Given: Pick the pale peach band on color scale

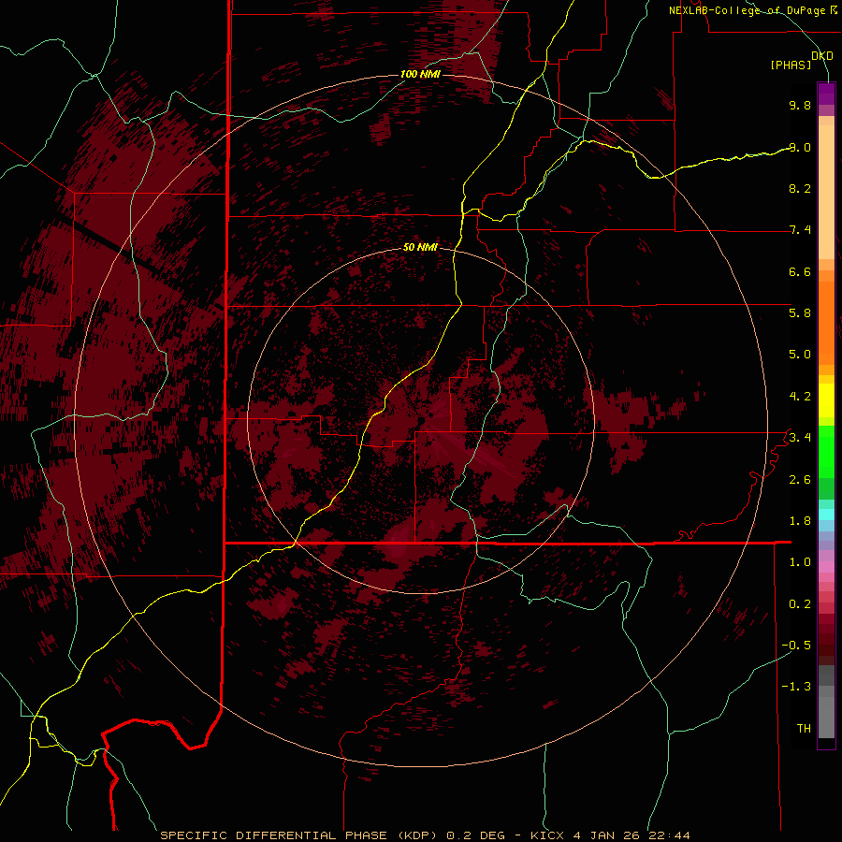Looking at the screenshot, I should pyautogui.click(x=826, y=192).
